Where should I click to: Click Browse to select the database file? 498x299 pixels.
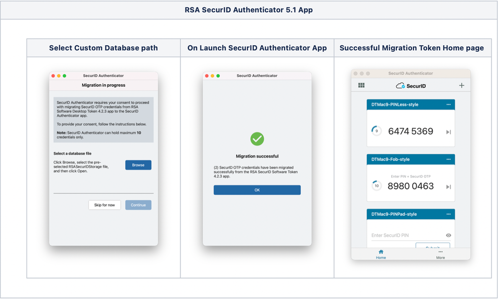pyautogui.click(x=138, y=165)
